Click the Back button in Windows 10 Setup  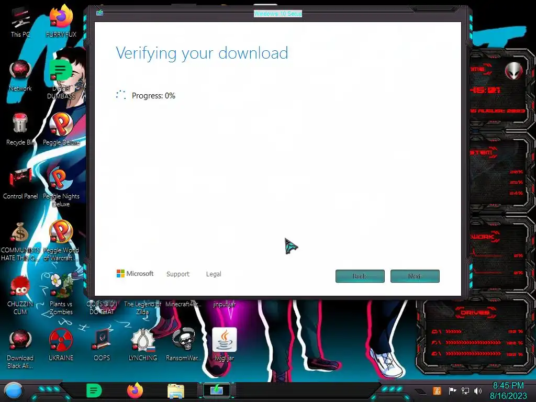[x=360, y=276]
